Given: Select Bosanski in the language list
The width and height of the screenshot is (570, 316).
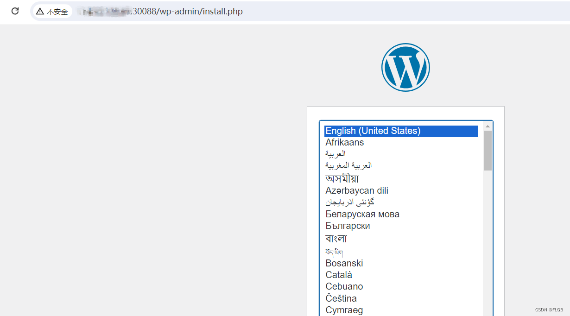Looking at the screenshot, I should (401, 263).
